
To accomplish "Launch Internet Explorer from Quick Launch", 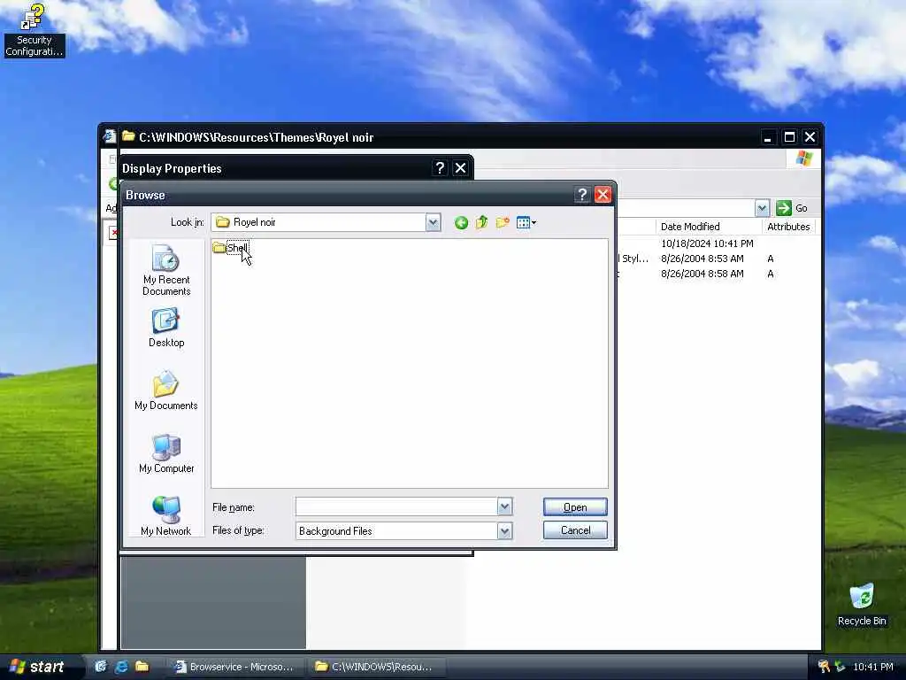I will tap(121, 667).
